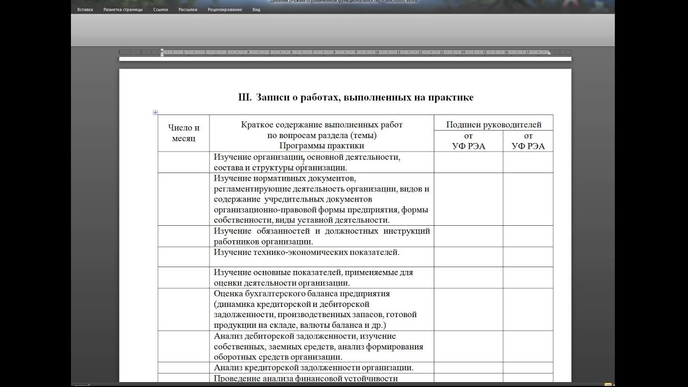The height and width of the screenshot is (387, 688).
Task: Switch to the Разметка страницы tab
Action: 123,10
